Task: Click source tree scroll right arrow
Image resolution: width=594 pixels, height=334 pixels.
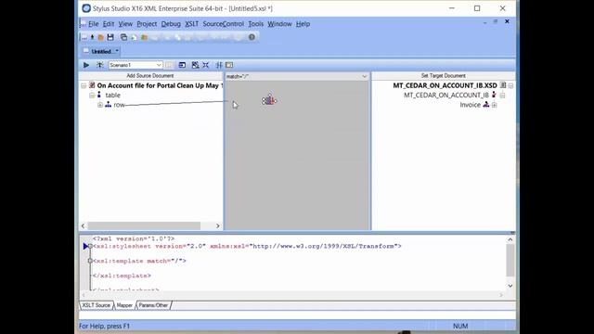Action: [218, 226]
